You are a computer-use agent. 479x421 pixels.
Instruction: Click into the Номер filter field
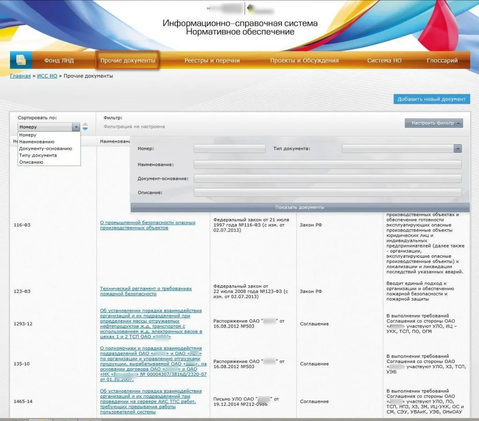(x=229, y=149)
